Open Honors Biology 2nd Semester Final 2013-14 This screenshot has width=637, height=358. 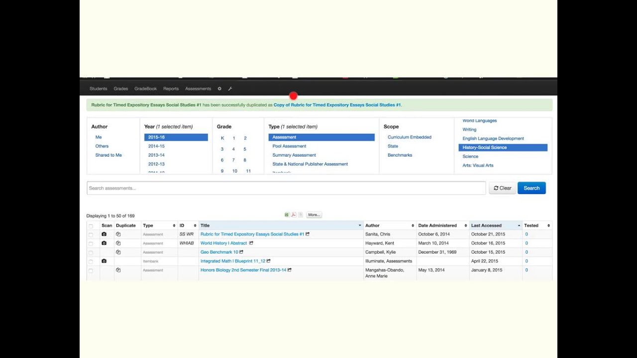click(243, 270)
